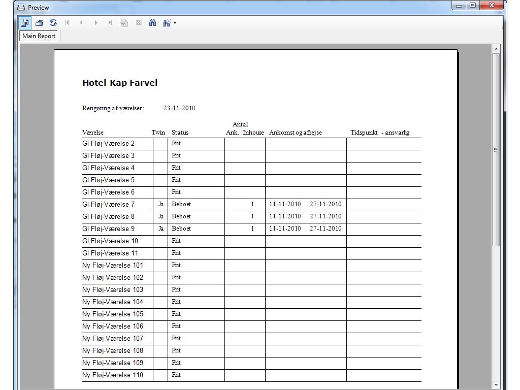Select the Gl Fløj-Værelse 7 row
This screenshot has height=390, width=520.
109,204
